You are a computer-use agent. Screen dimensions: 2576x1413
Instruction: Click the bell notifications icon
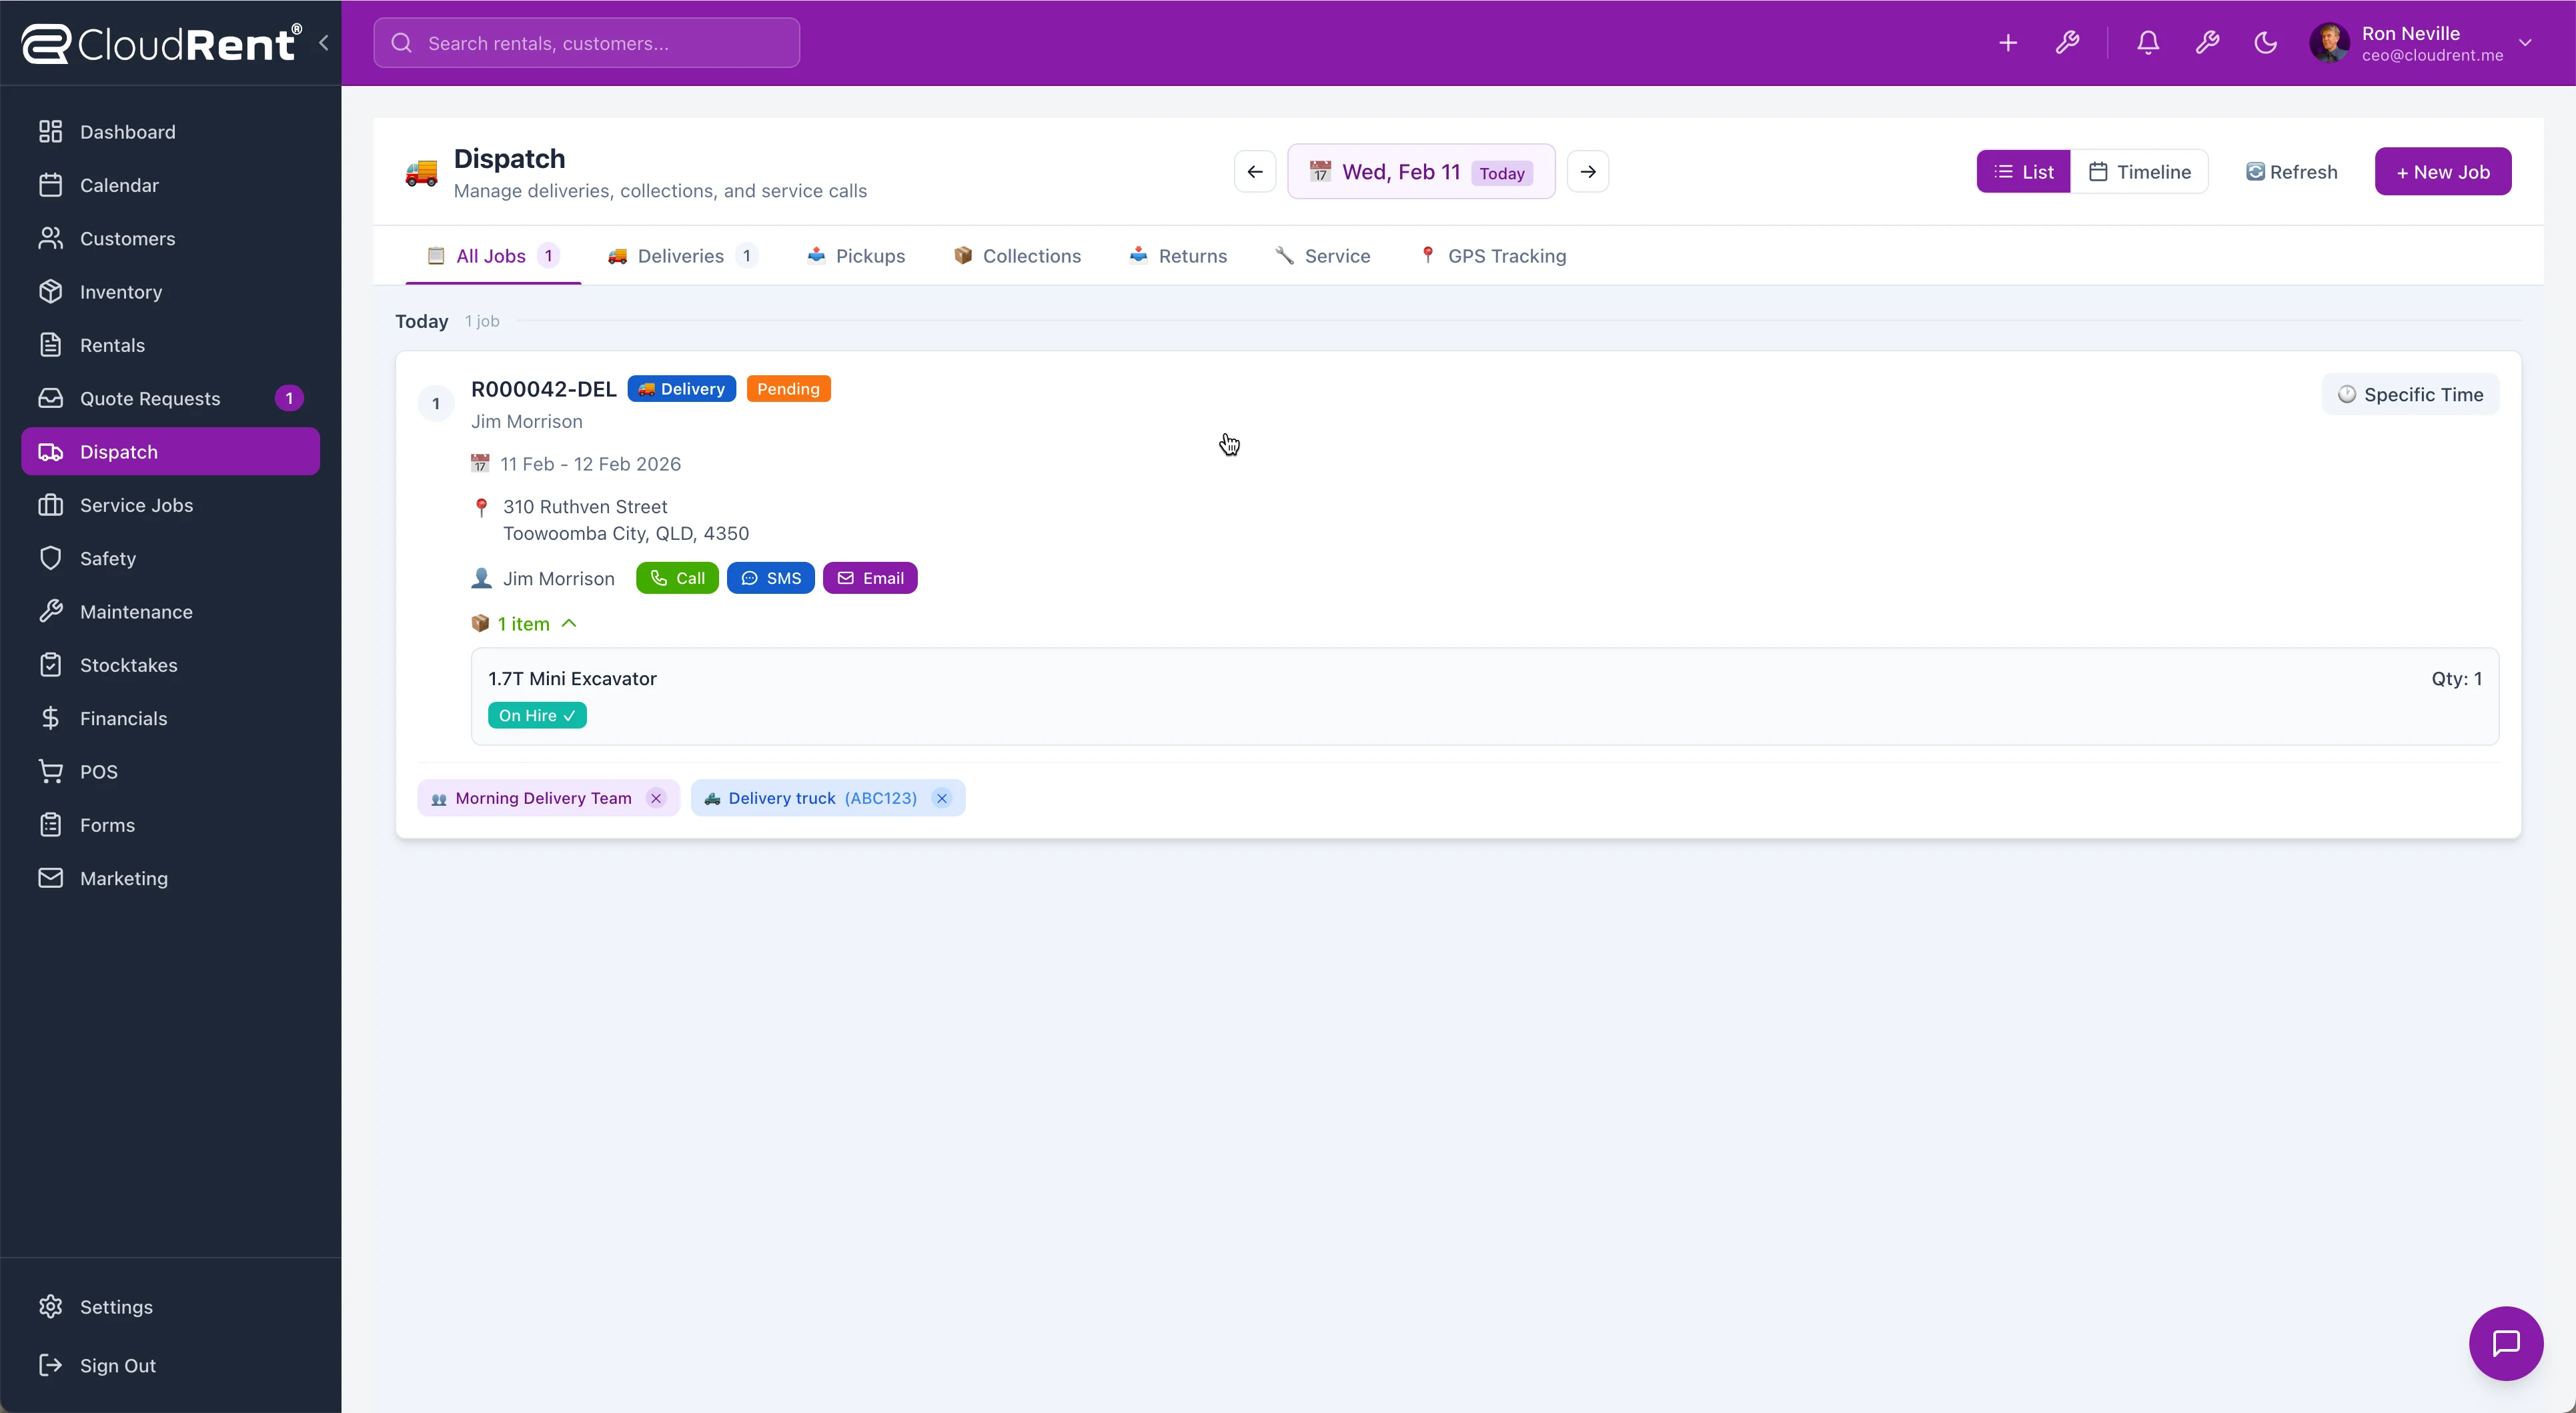click(x=2148, y=42)
